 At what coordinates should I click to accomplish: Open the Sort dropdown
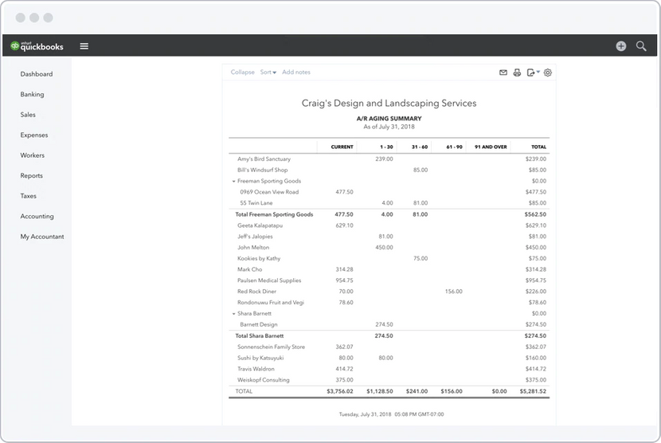[268, 73]
